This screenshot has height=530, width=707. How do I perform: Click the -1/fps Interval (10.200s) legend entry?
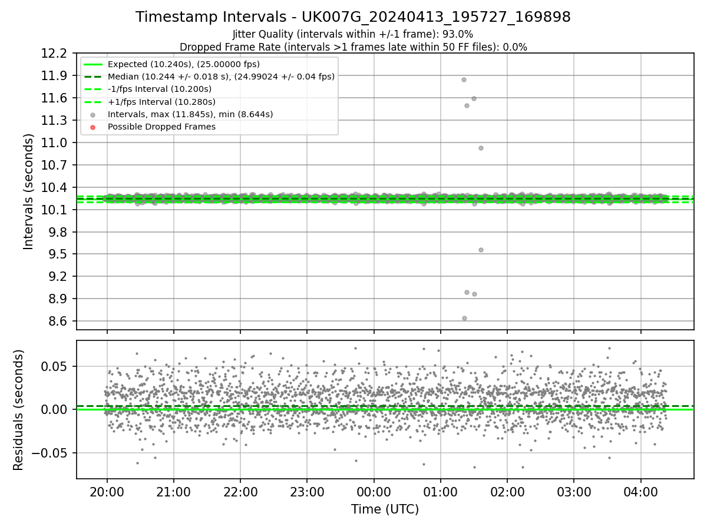[x=160, y=89]
